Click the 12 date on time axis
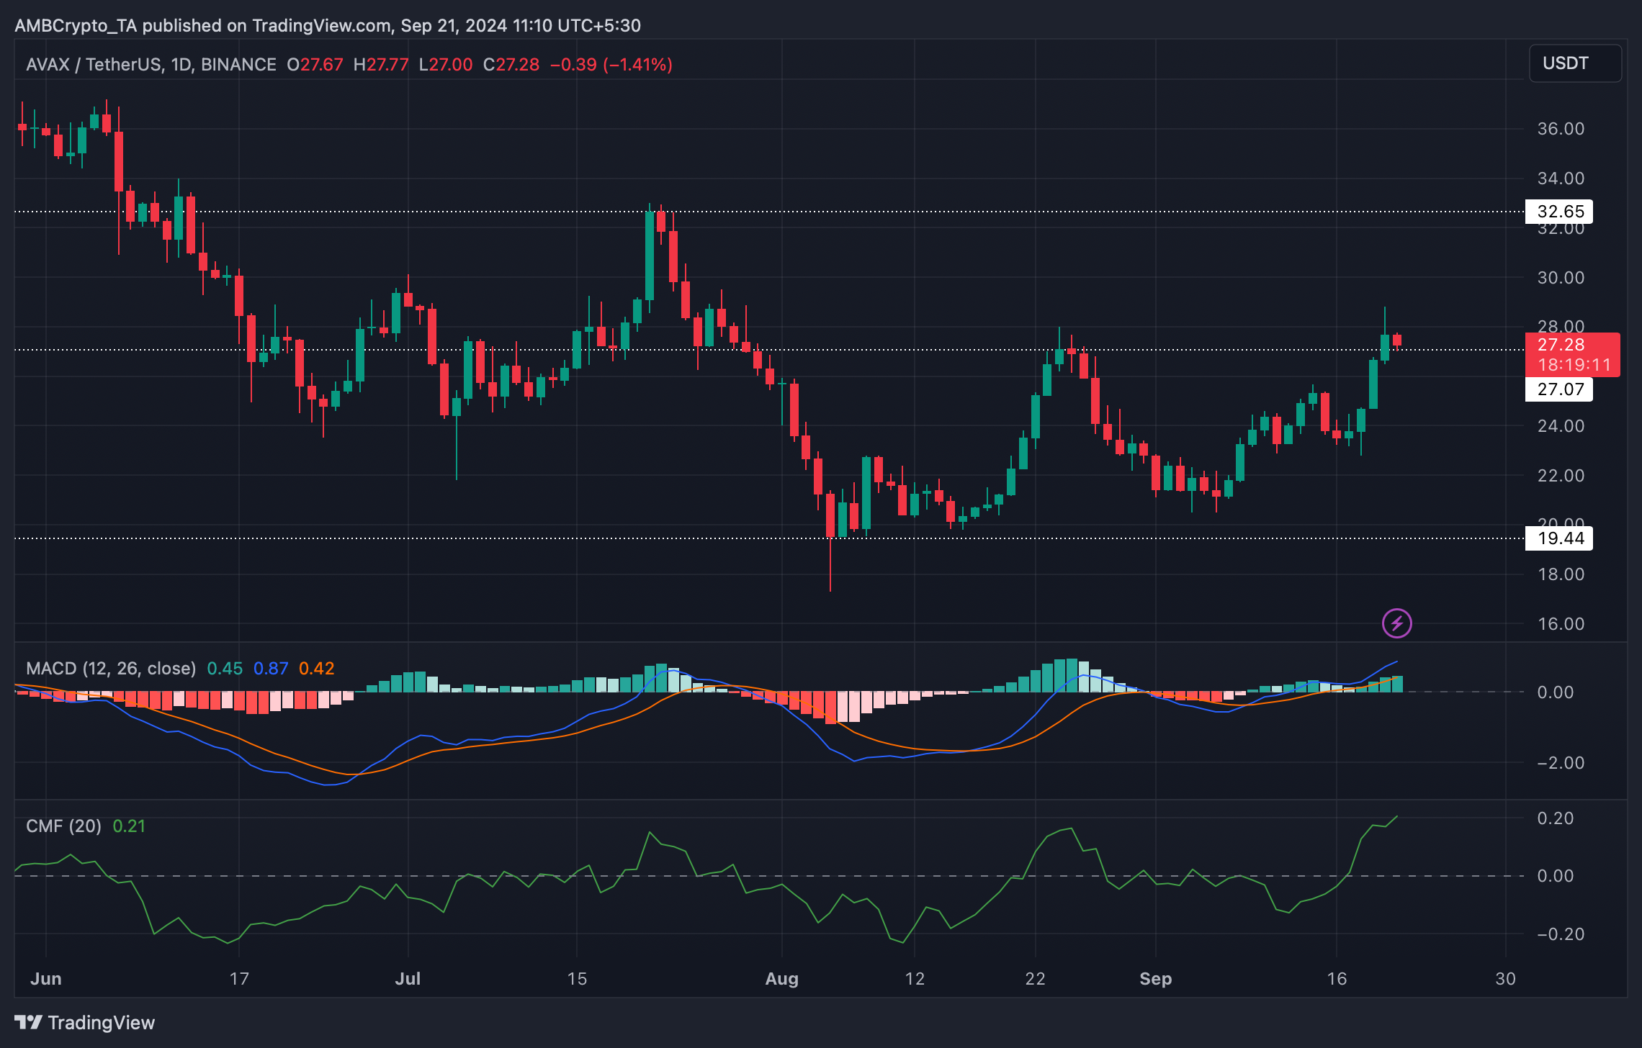The image size is (1642, 1048). [x=914, y=979]
